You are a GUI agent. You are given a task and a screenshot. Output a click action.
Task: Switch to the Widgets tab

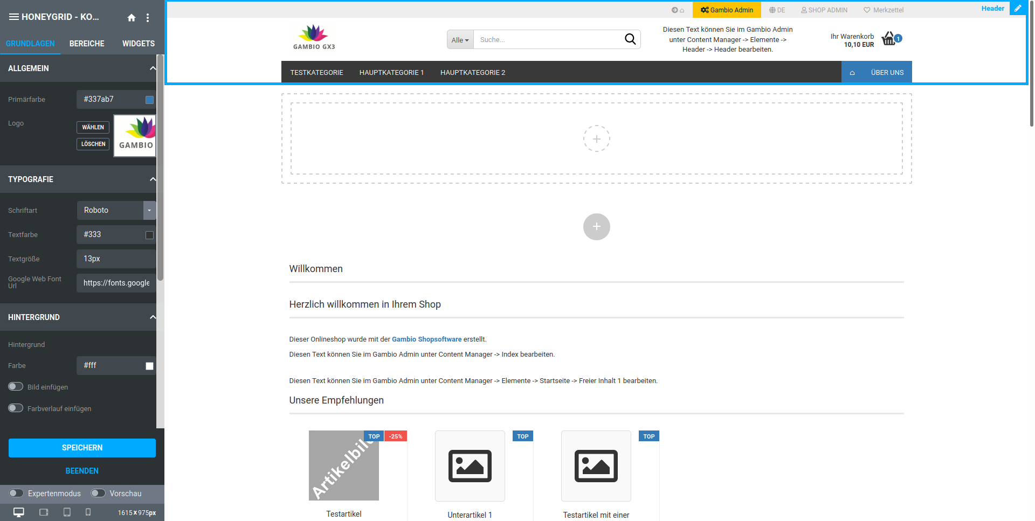pyautogui.click(x=139, y=44)
